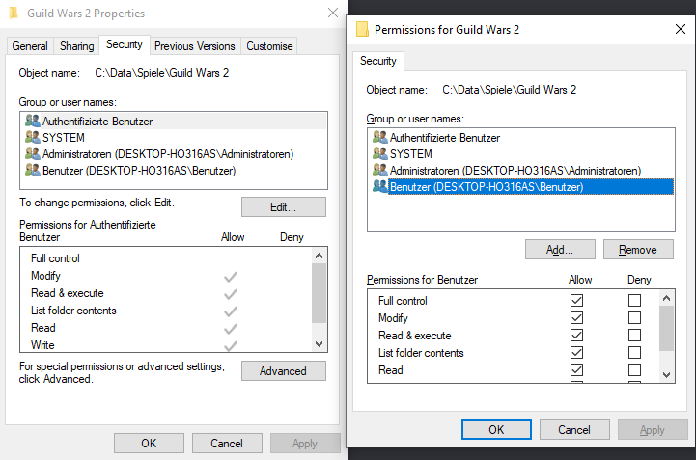Viewport: 696px width, 460px height.
Task: Open the General tab in Properties
Action: 30,46
